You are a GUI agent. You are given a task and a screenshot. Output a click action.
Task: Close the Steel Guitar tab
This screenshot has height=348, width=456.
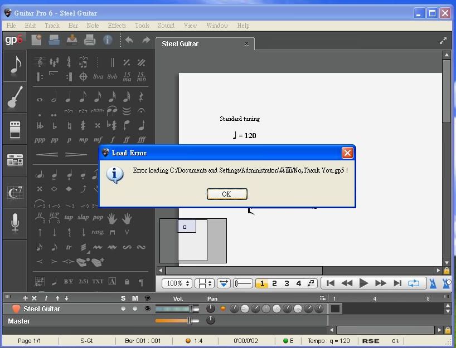(246, 44)
